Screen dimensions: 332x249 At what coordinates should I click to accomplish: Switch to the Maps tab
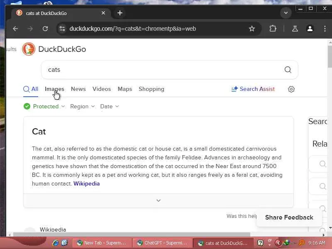pos(125,89)
